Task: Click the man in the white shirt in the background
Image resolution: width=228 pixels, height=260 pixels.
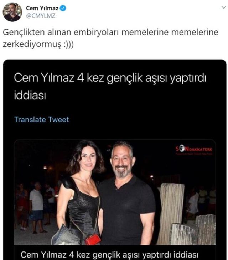Action: [37, 207]
